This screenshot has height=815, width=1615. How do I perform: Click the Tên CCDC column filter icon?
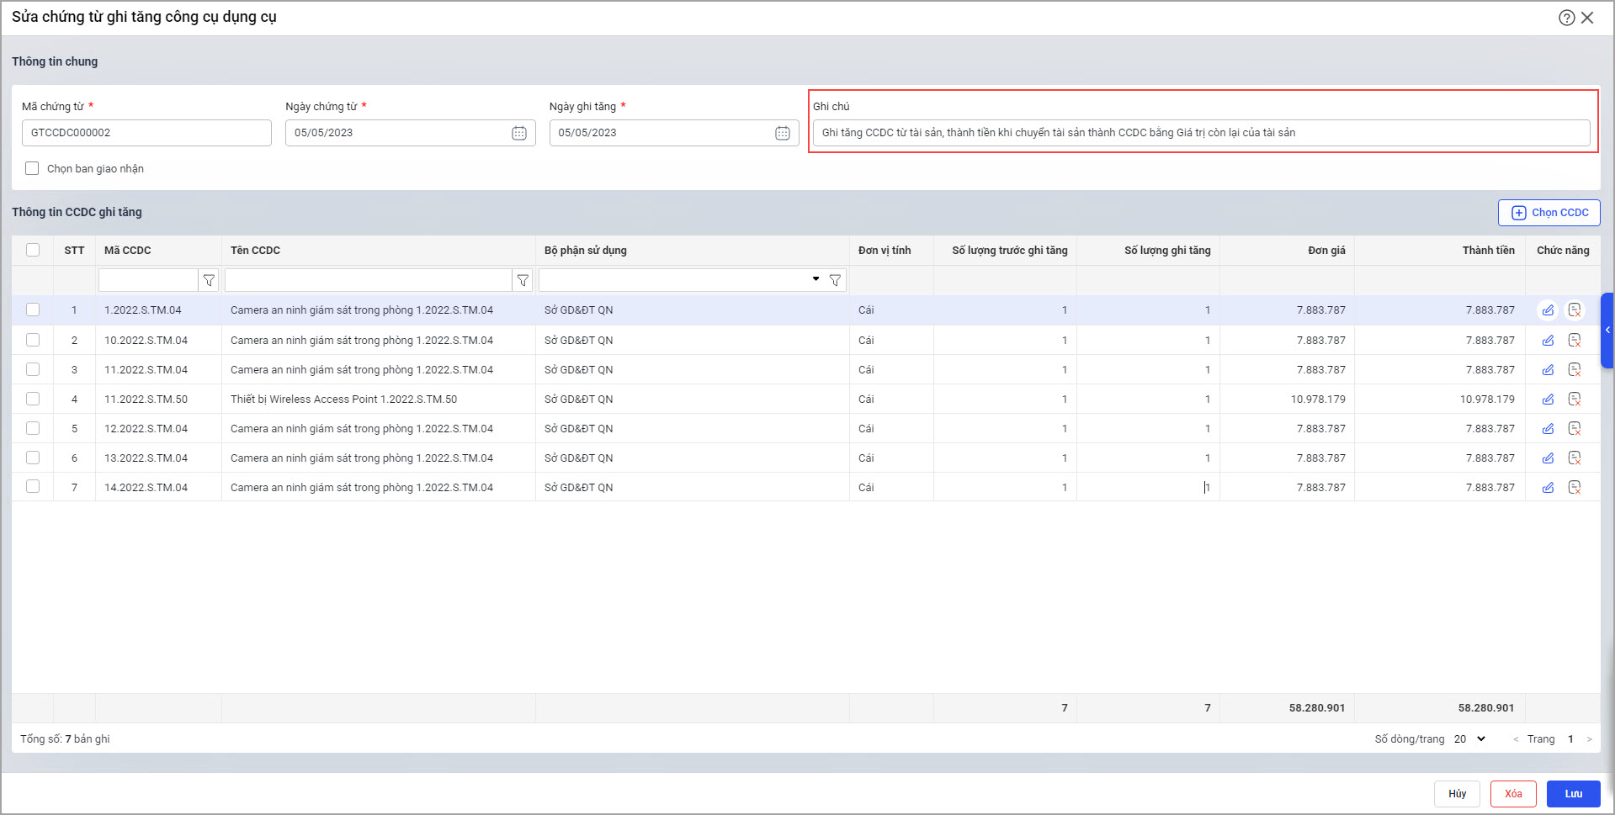(x=523, y=280)
